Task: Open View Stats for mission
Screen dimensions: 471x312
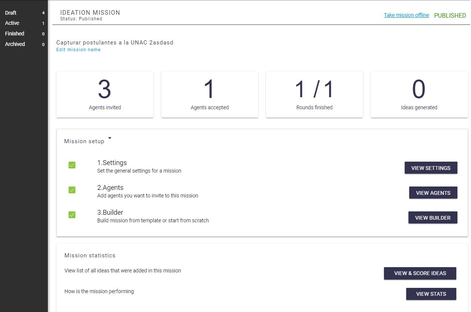Action: coord(431,294)
